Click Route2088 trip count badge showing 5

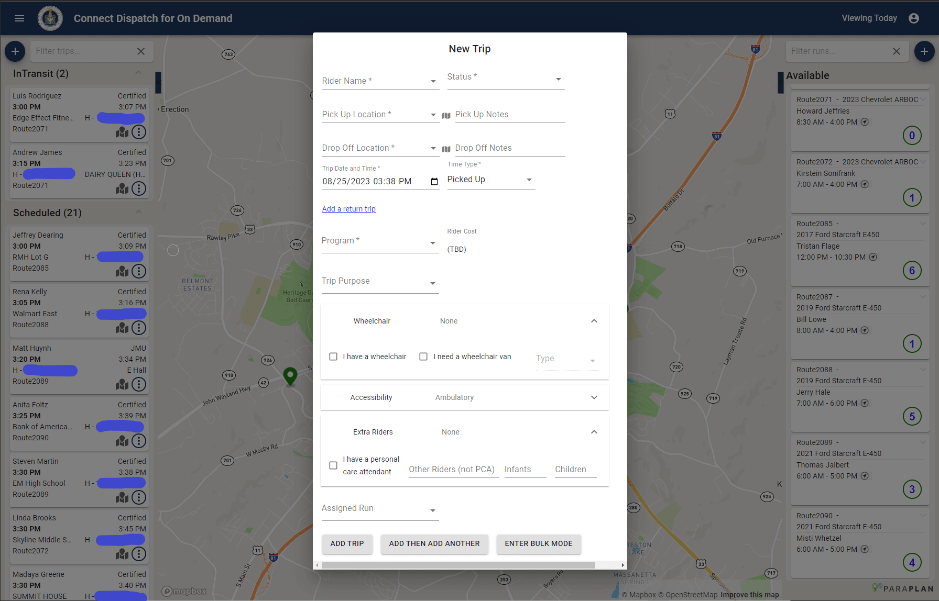(912, 416)
